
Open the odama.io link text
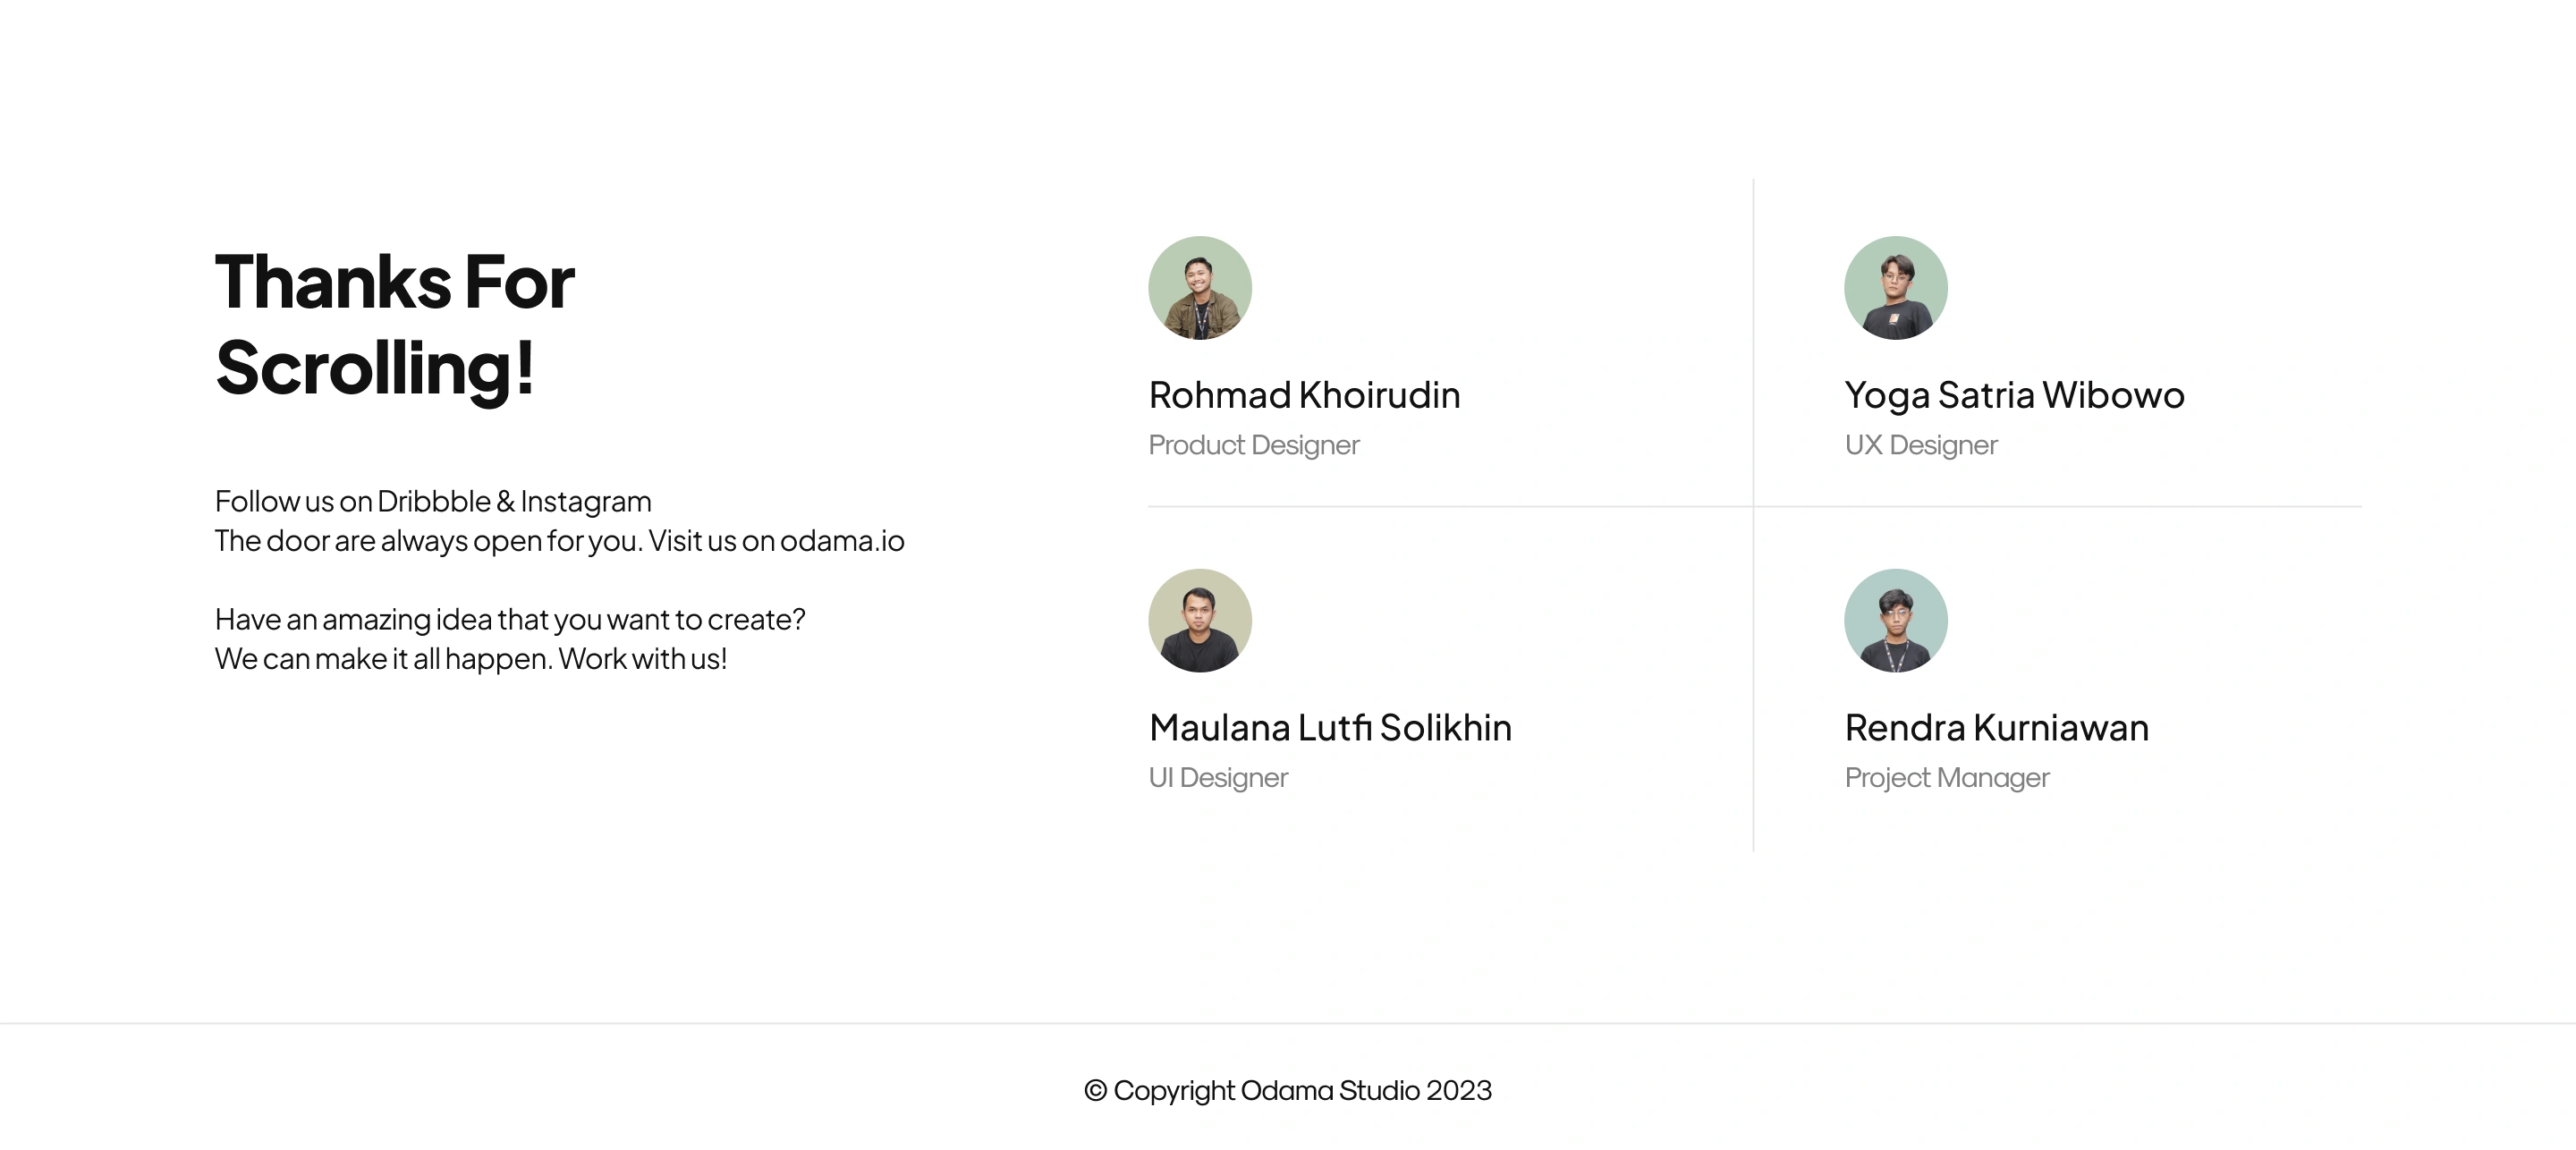click(842, 541)
